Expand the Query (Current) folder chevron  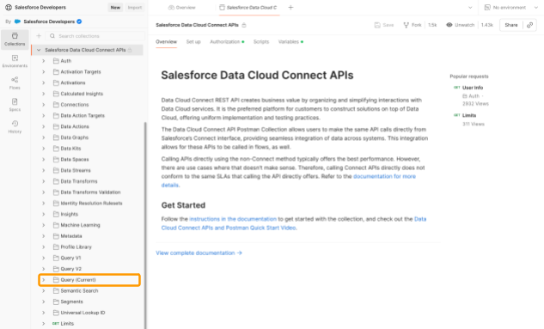pos(43,280)
